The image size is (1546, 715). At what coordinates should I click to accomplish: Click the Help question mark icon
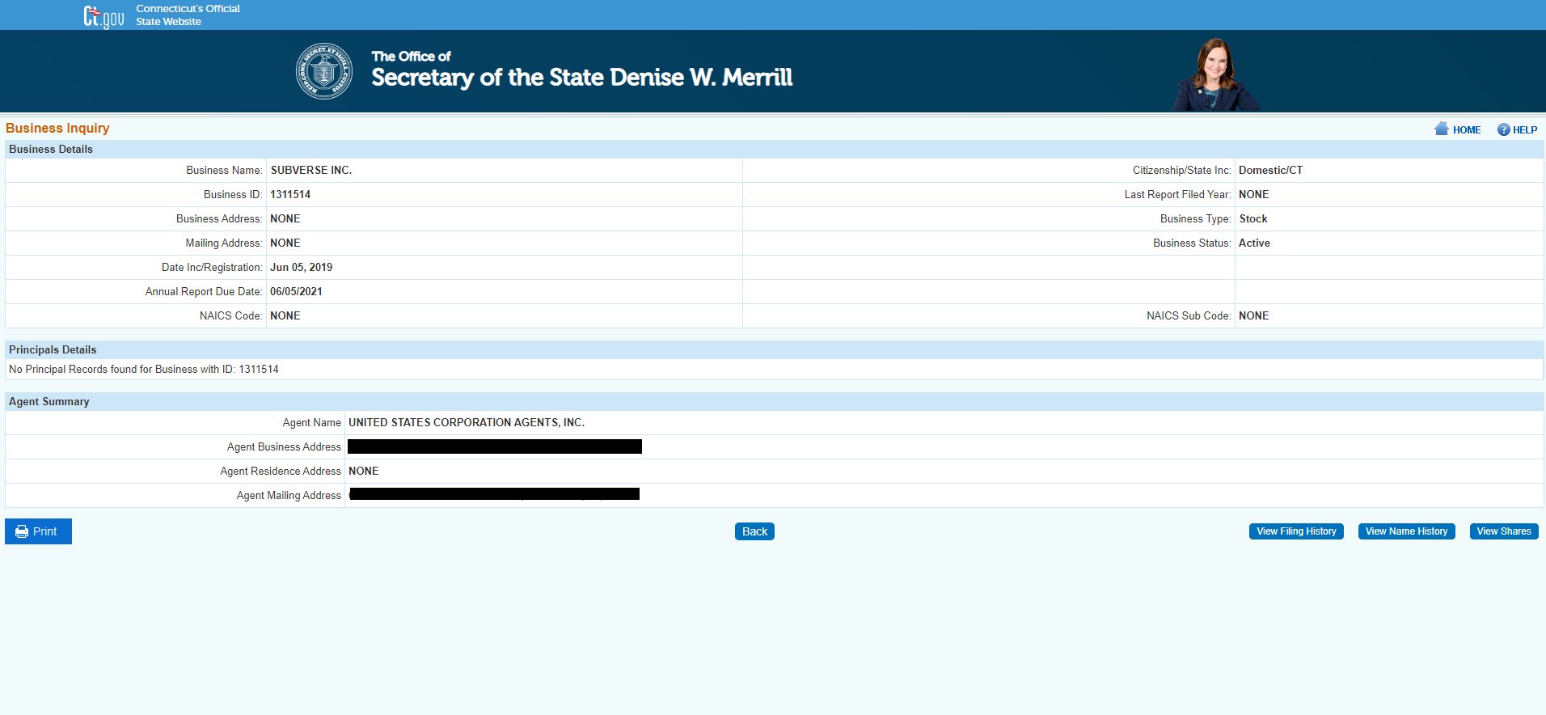coord(1503,129)
